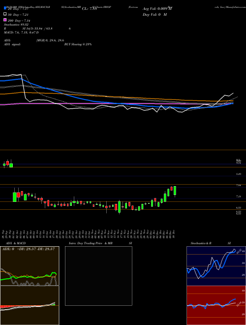The width and height of the screenshot is (246, 325).
Task: Click the empty intraday trading price chart box
Action: 98,276
